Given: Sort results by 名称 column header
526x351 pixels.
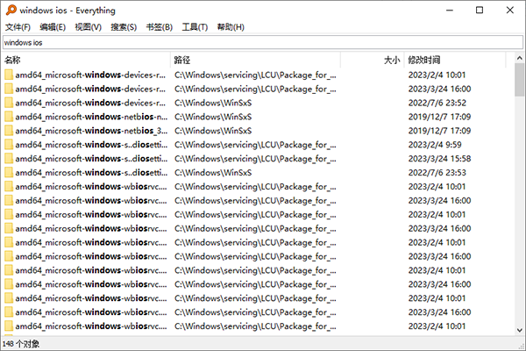Looking at the screenshot, I should coord(85,61).
